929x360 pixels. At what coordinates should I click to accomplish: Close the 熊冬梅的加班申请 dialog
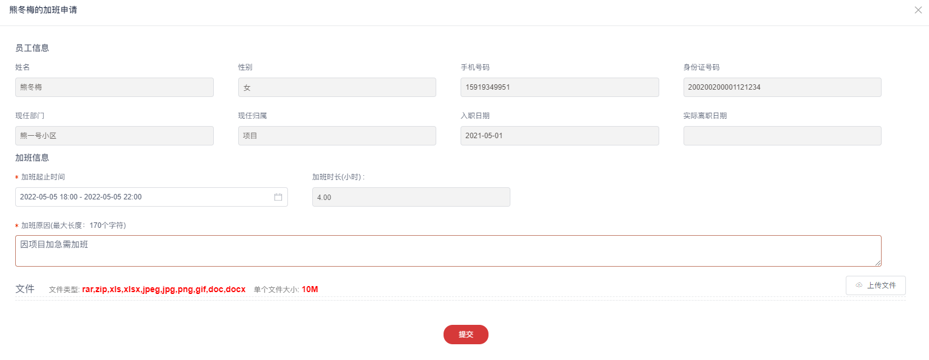point(918,10)
